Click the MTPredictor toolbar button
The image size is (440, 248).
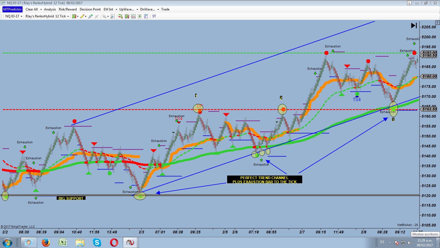pos(12,9)
